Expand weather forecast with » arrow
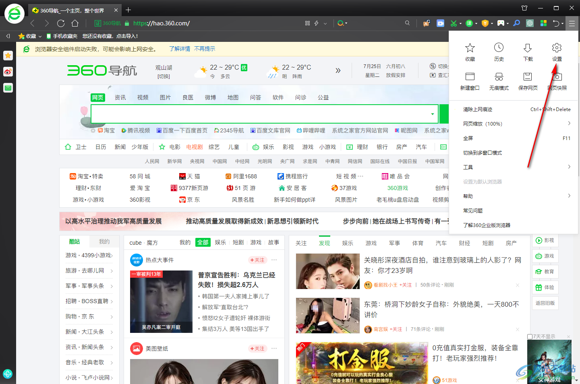Viewport: 580px width, 384px height. coord(338,70)
